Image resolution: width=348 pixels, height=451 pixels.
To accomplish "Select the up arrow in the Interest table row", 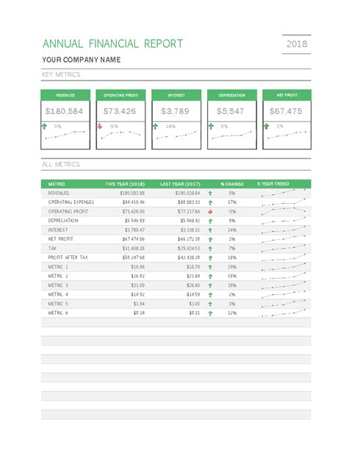I will coord(210,230).
